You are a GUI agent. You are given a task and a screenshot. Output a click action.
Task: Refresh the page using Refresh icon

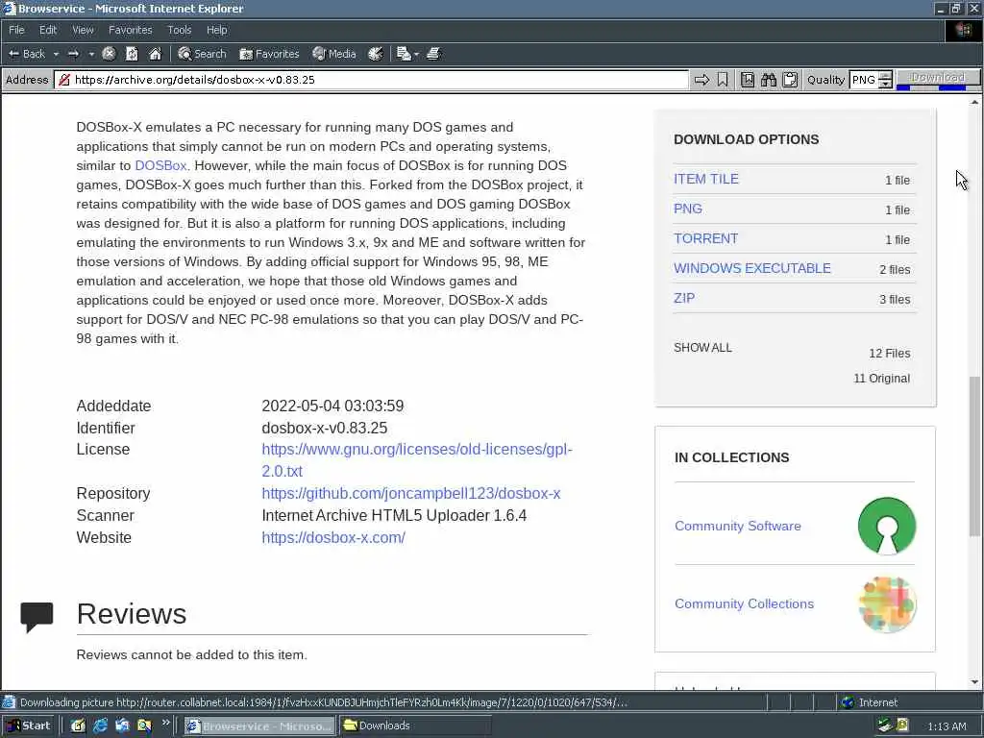(x=132, y=54)
